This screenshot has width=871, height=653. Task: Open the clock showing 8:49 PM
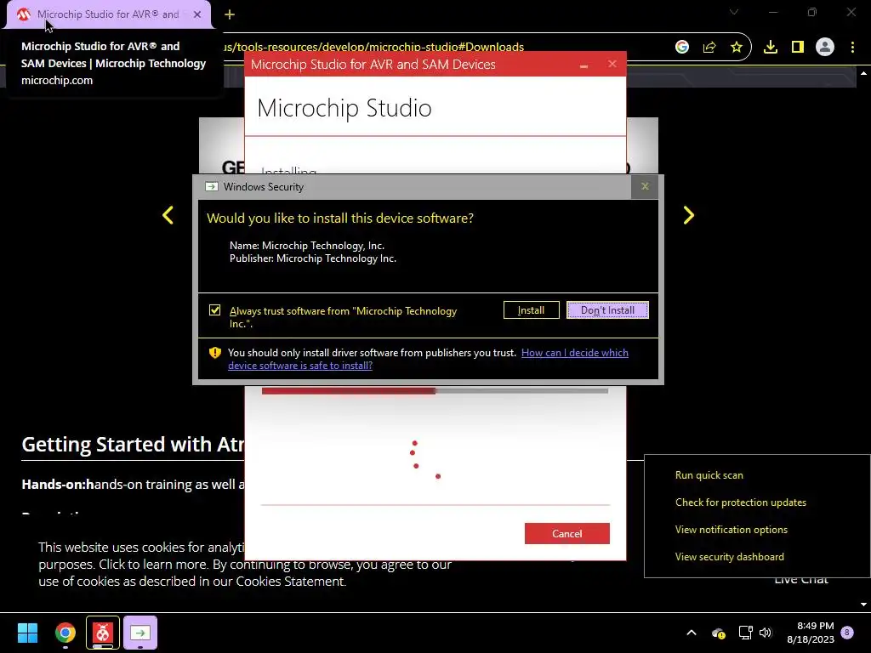coord(811,633)
